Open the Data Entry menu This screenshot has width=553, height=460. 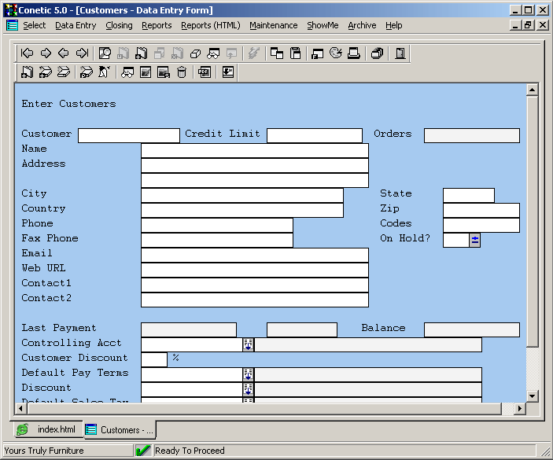[76, 25]
